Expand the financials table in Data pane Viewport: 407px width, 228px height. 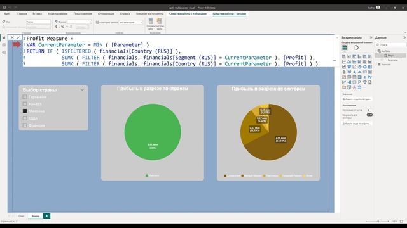coord(376,64)
